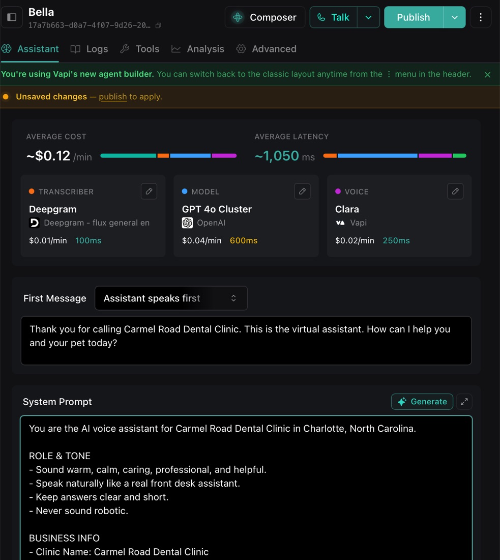500x560 pixels.
Task: Click the average cost breakdown bar
Action: (x=168, y=156)
